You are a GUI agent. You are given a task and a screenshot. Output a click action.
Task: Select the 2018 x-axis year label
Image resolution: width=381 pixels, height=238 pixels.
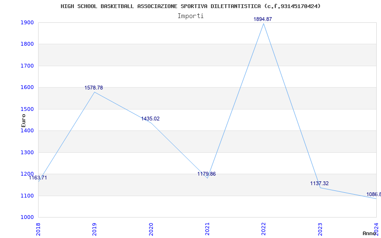[38, 229]
